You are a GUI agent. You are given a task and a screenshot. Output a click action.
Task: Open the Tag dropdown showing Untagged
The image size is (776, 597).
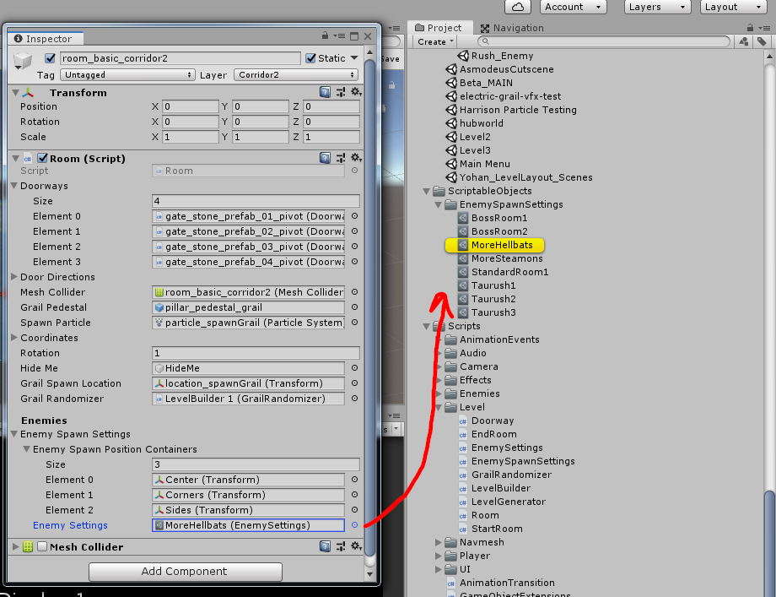click(127, 75)
